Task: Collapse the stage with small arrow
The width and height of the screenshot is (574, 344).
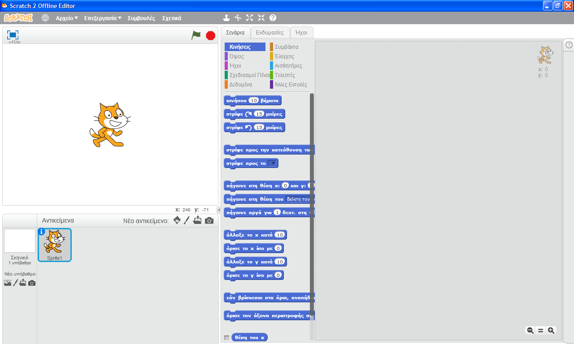Action: pos(218,210)
